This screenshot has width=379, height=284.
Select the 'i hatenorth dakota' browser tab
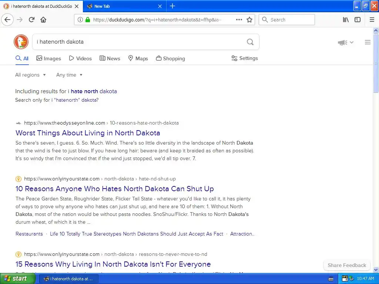pyautogui.click(x=41, y=6)
